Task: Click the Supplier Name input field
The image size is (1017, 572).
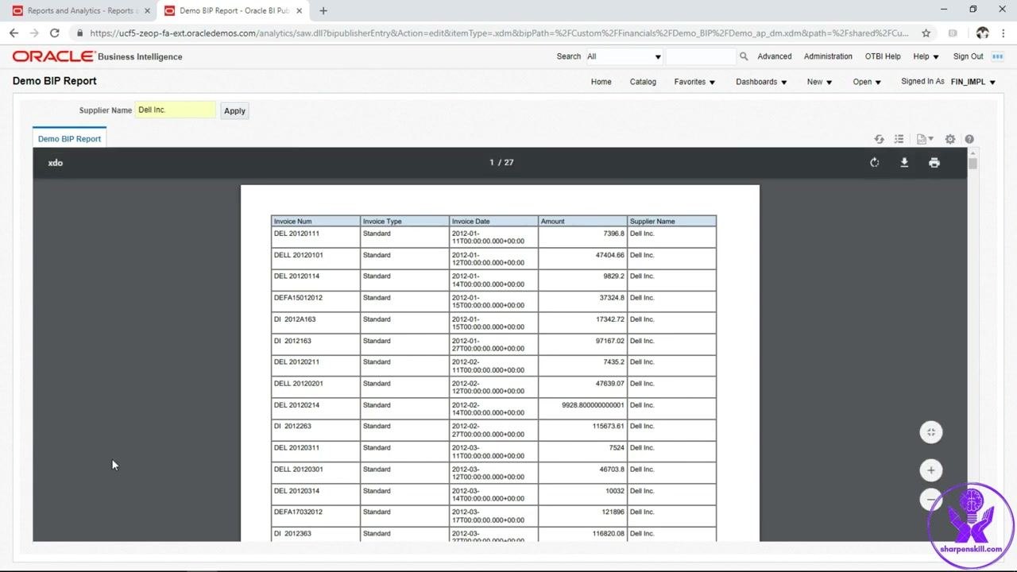Action: (x=175, y=110)
